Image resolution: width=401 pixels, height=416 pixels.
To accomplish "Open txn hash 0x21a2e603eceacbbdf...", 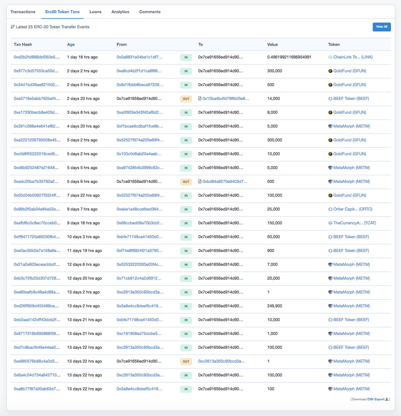I will tap(37, 265).
